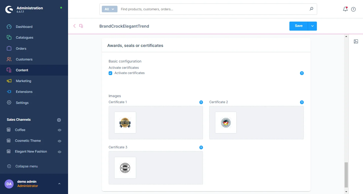Screen dimensions: 363x194
Task: Open the Marketing menu item
Action: 23,81
